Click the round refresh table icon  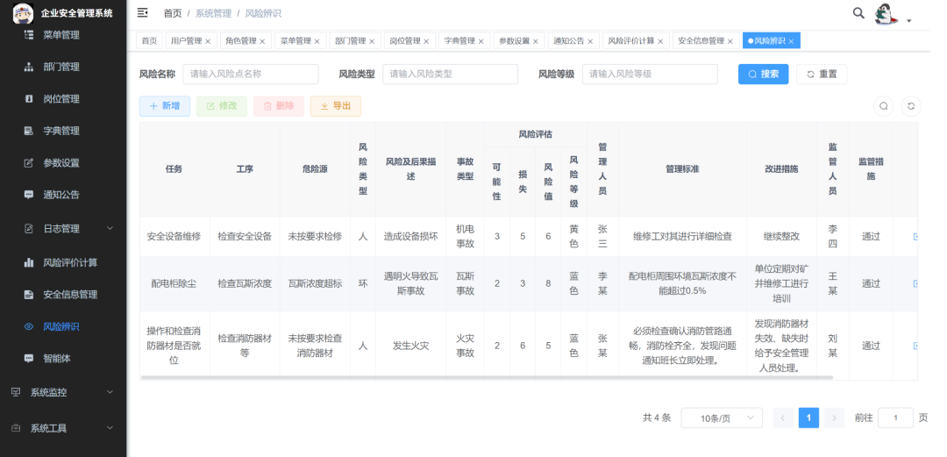click(911, 106)
